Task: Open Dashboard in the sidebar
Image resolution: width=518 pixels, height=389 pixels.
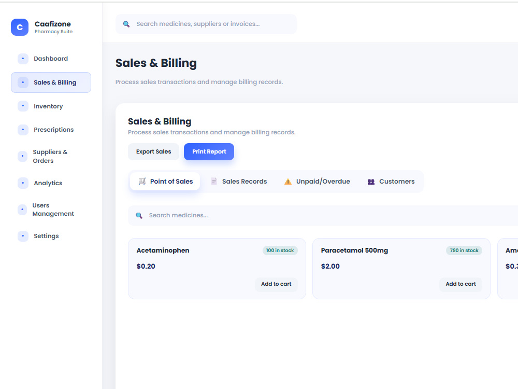Action: pos(51,59)
